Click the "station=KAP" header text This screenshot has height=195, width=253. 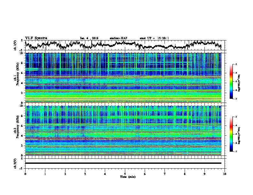click(119, 38)
